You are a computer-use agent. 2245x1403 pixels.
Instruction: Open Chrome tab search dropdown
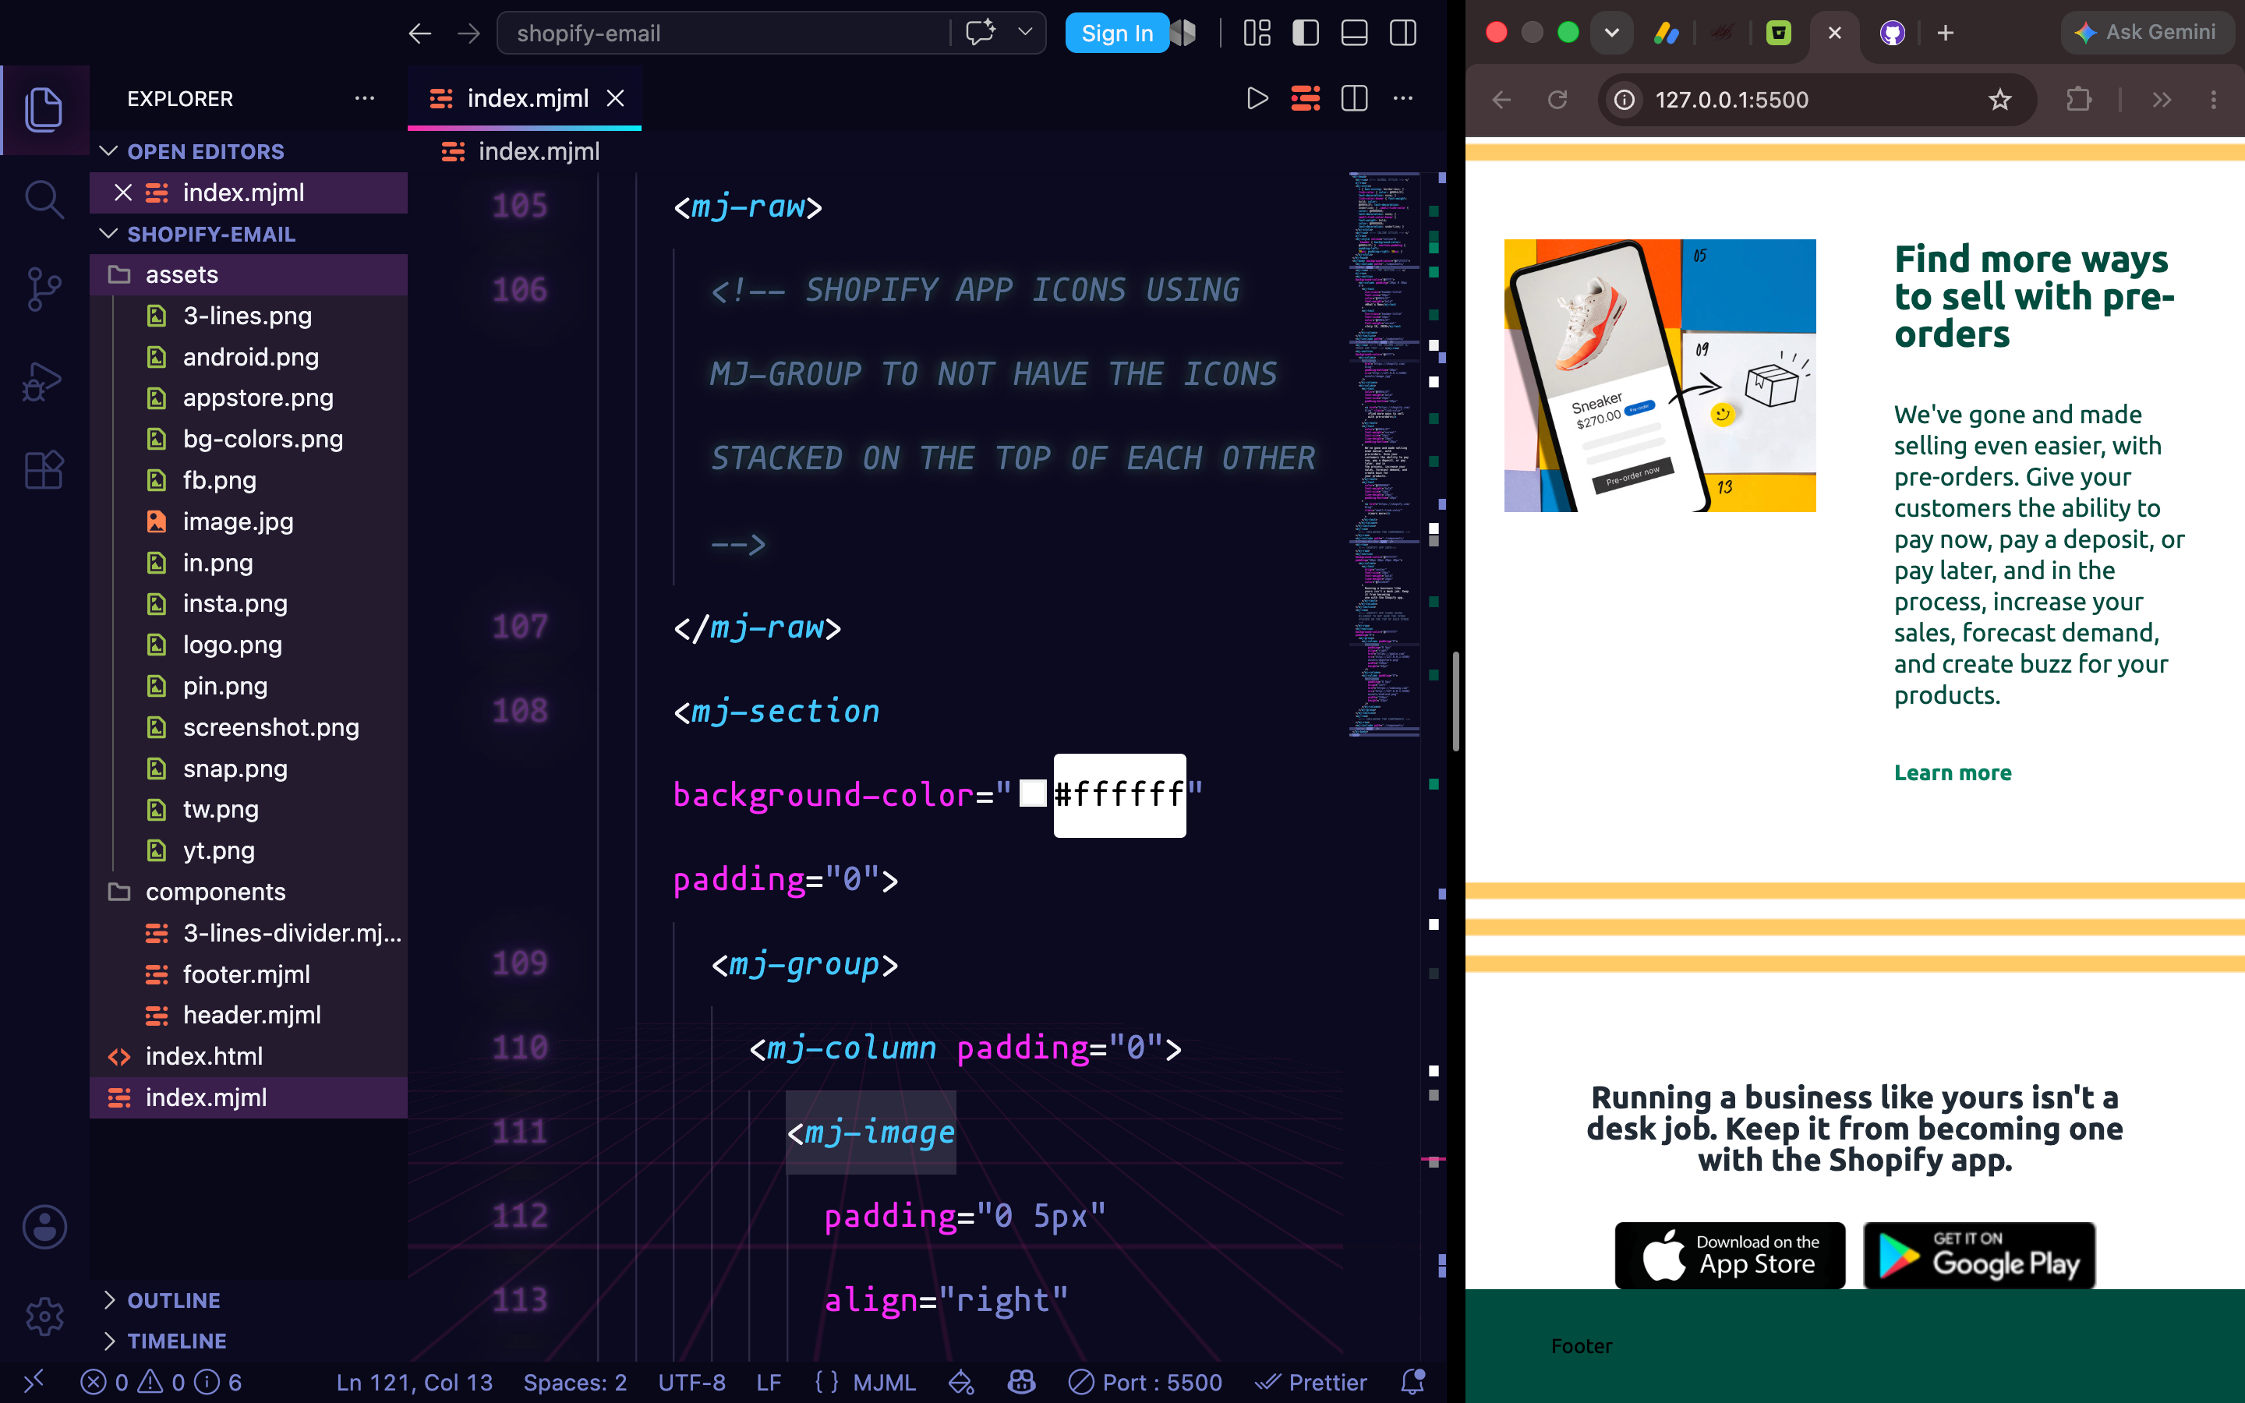point(1611,34)
